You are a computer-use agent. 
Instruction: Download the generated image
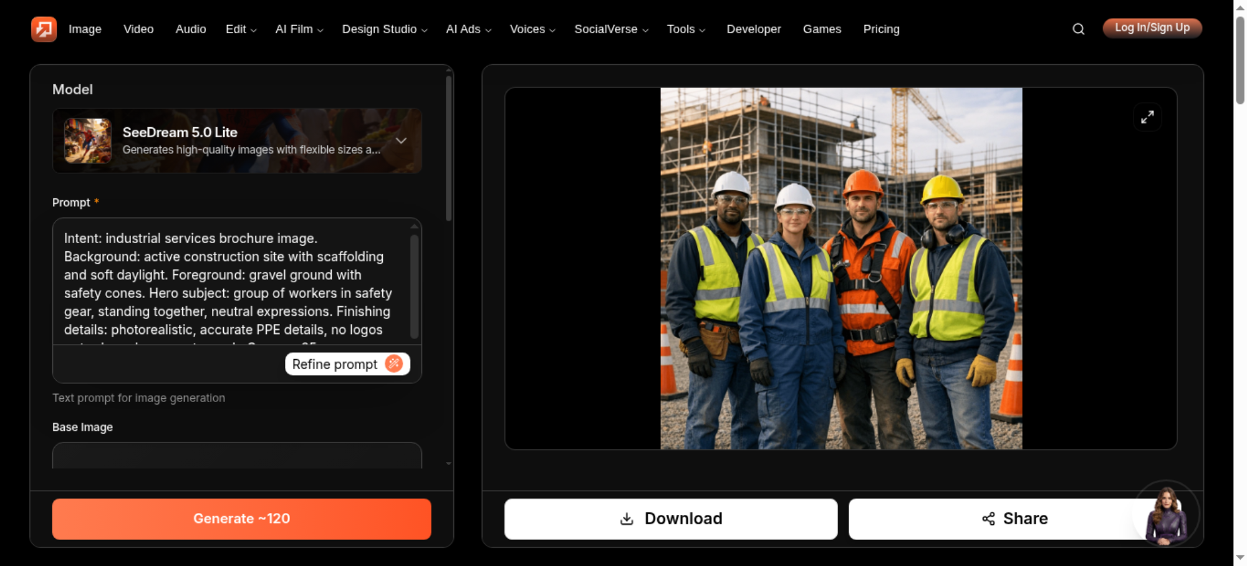point(671,519)
